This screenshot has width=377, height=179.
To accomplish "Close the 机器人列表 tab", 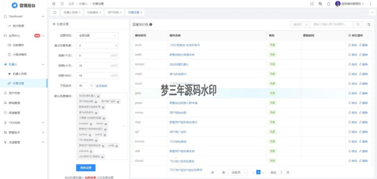I will (80, 12).
